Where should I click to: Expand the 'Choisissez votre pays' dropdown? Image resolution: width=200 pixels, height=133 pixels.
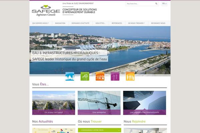99,130
